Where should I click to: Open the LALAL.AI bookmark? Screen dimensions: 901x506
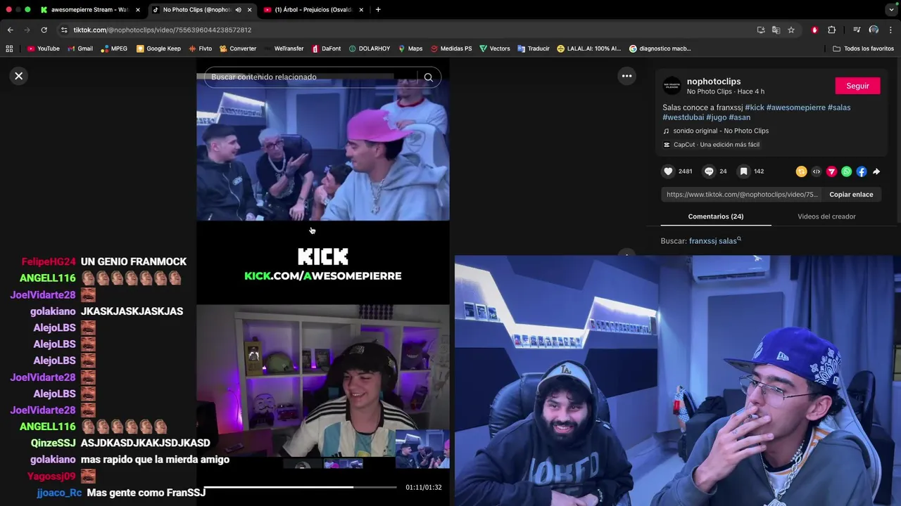(x=589, y=48)
